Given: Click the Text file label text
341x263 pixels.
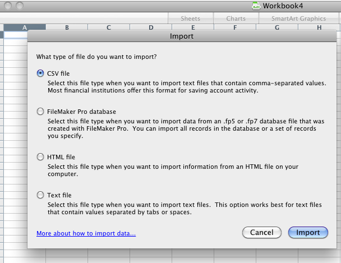Looking at the screenshot, I should 59,195.
